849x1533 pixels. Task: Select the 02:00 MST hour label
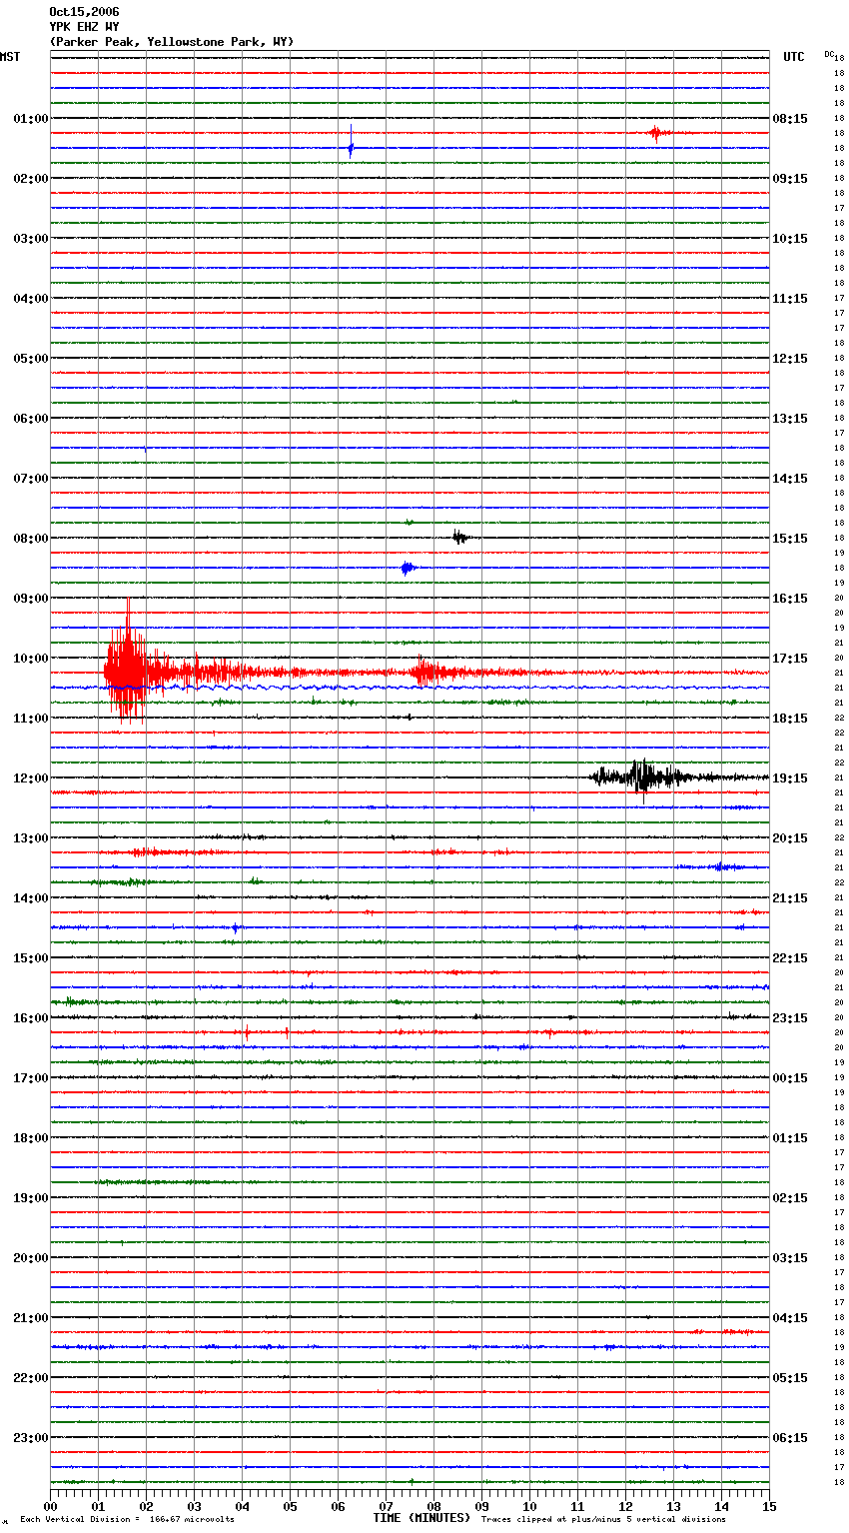click(30, 179)
